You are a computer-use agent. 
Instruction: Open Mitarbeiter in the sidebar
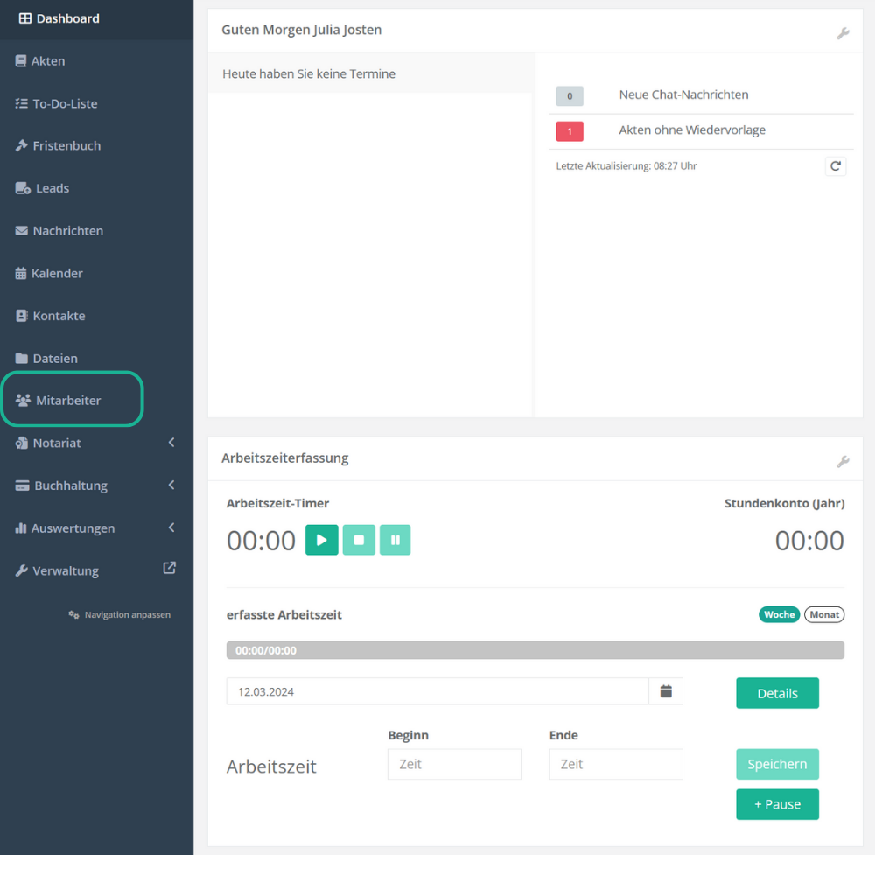coord(68,401)
